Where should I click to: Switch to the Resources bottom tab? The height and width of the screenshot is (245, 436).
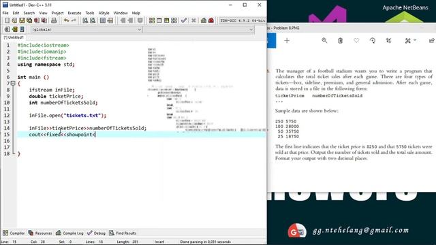pyautogui.click(x=40, y=233)
